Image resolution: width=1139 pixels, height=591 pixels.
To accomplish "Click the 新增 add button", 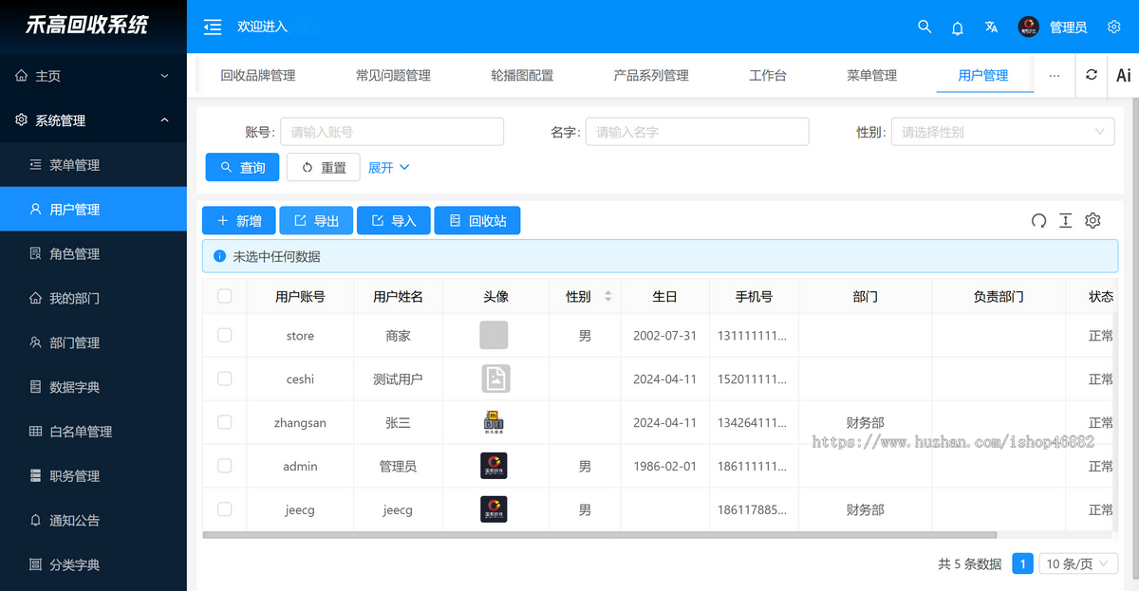I will click(x=239, y=221).
